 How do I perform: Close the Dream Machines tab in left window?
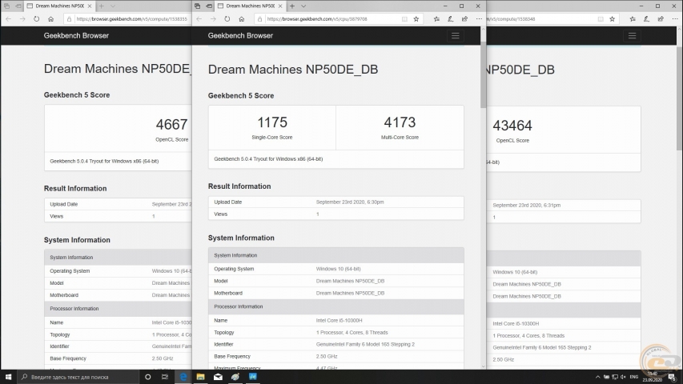point(90,6)
